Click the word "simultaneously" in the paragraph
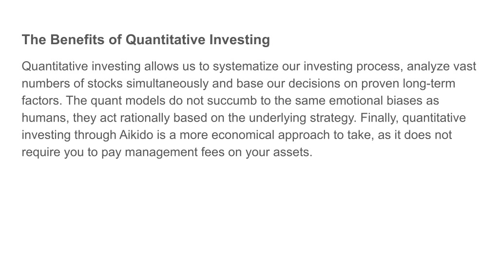Viewport: 499px width, 280px height. [x=168, y=84]
